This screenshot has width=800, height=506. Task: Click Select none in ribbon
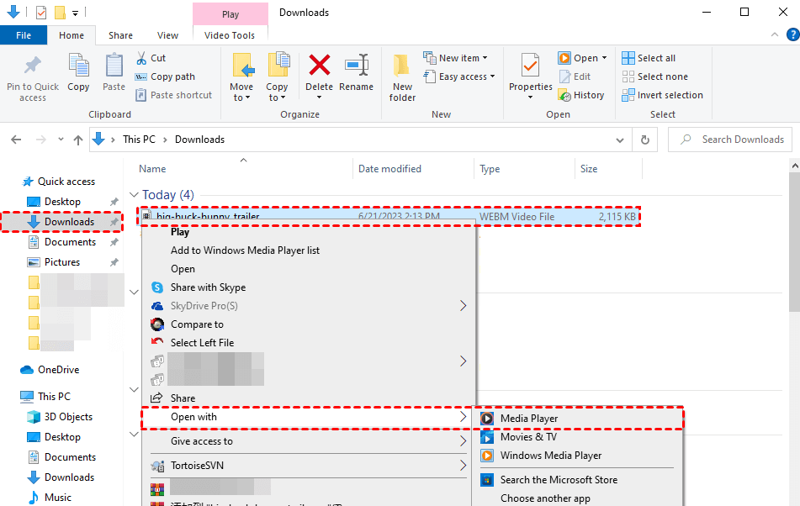click(654, 76)
